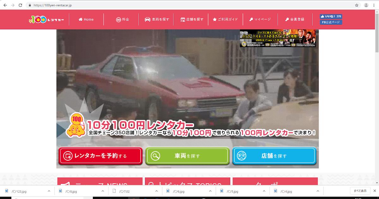Viewport: 379px width, 199px height.
Task: Click the steering wheel icon on 店舗を探す button
Action: (x=242, y=155)
